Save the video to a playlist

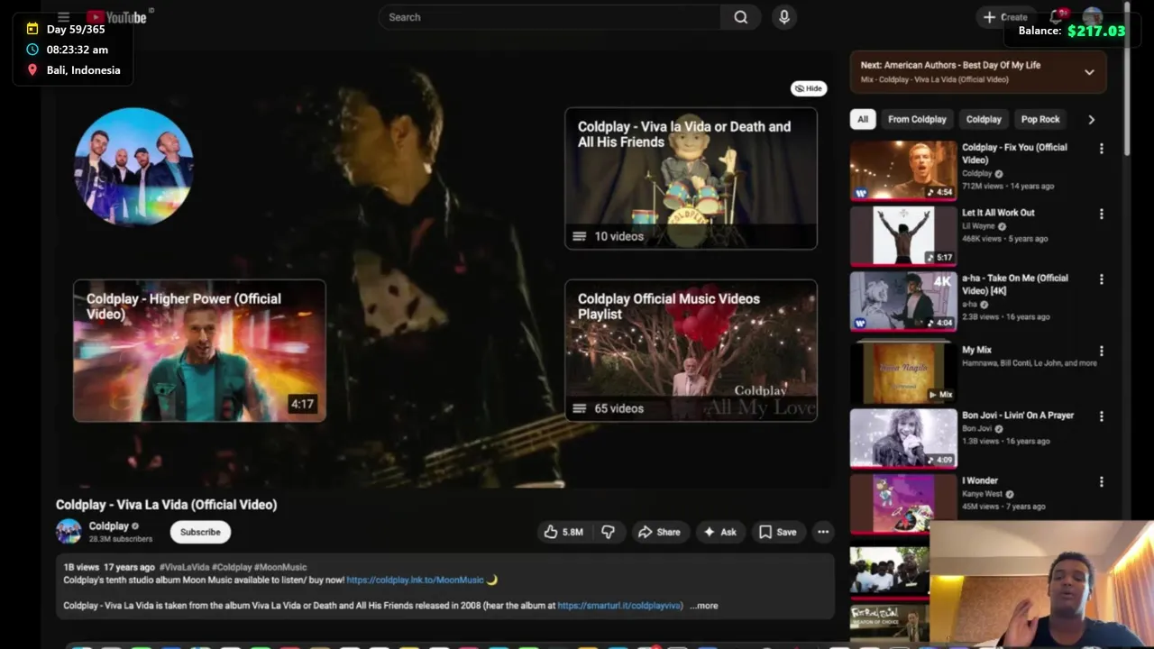pyautogui.click(x=777, y=532)
